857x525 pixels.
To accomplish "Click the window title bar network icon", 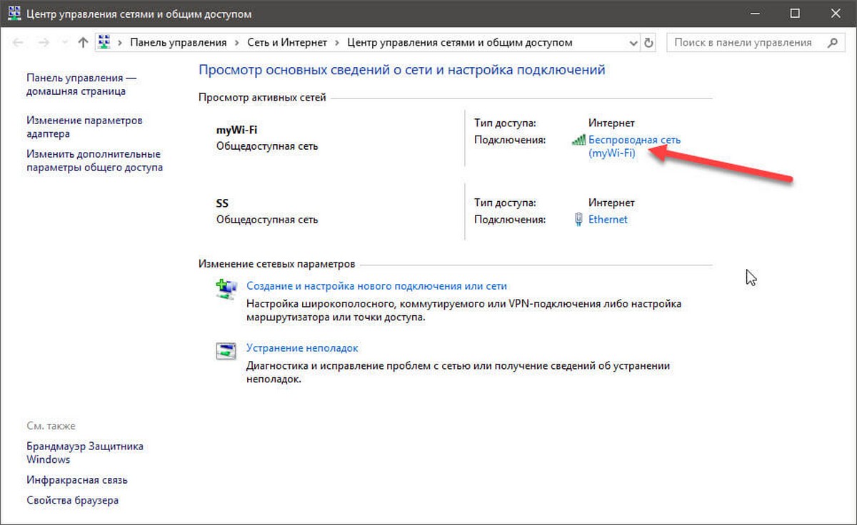I will click(x=14, y=14).
